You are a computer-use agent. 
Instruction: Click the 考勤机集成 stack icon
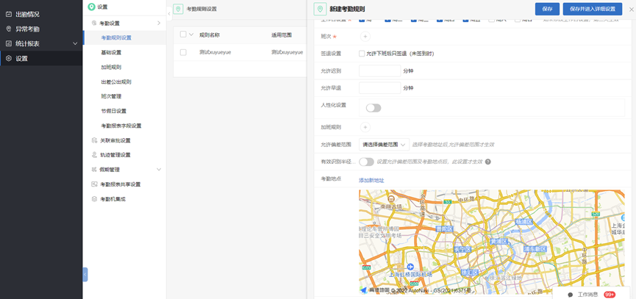click(94, 199)
